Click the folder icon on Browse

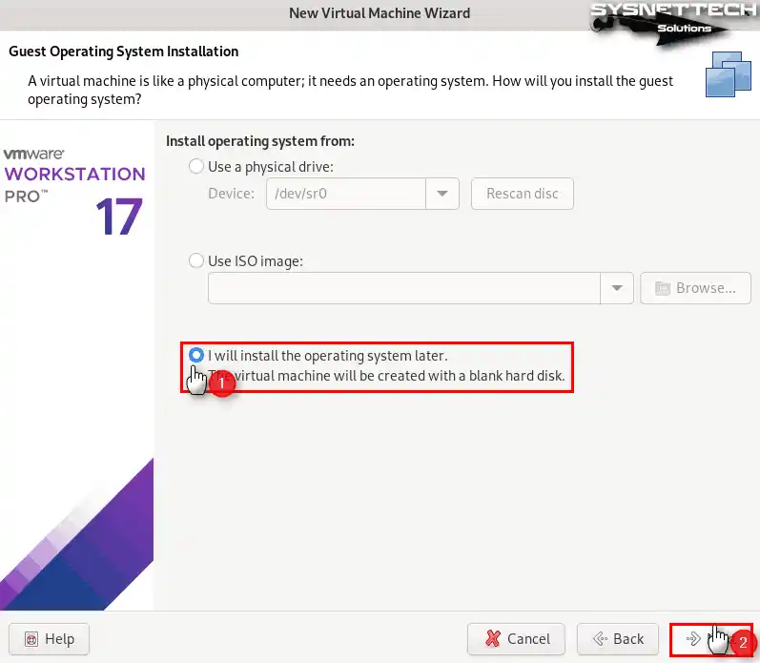pos(661,288)
